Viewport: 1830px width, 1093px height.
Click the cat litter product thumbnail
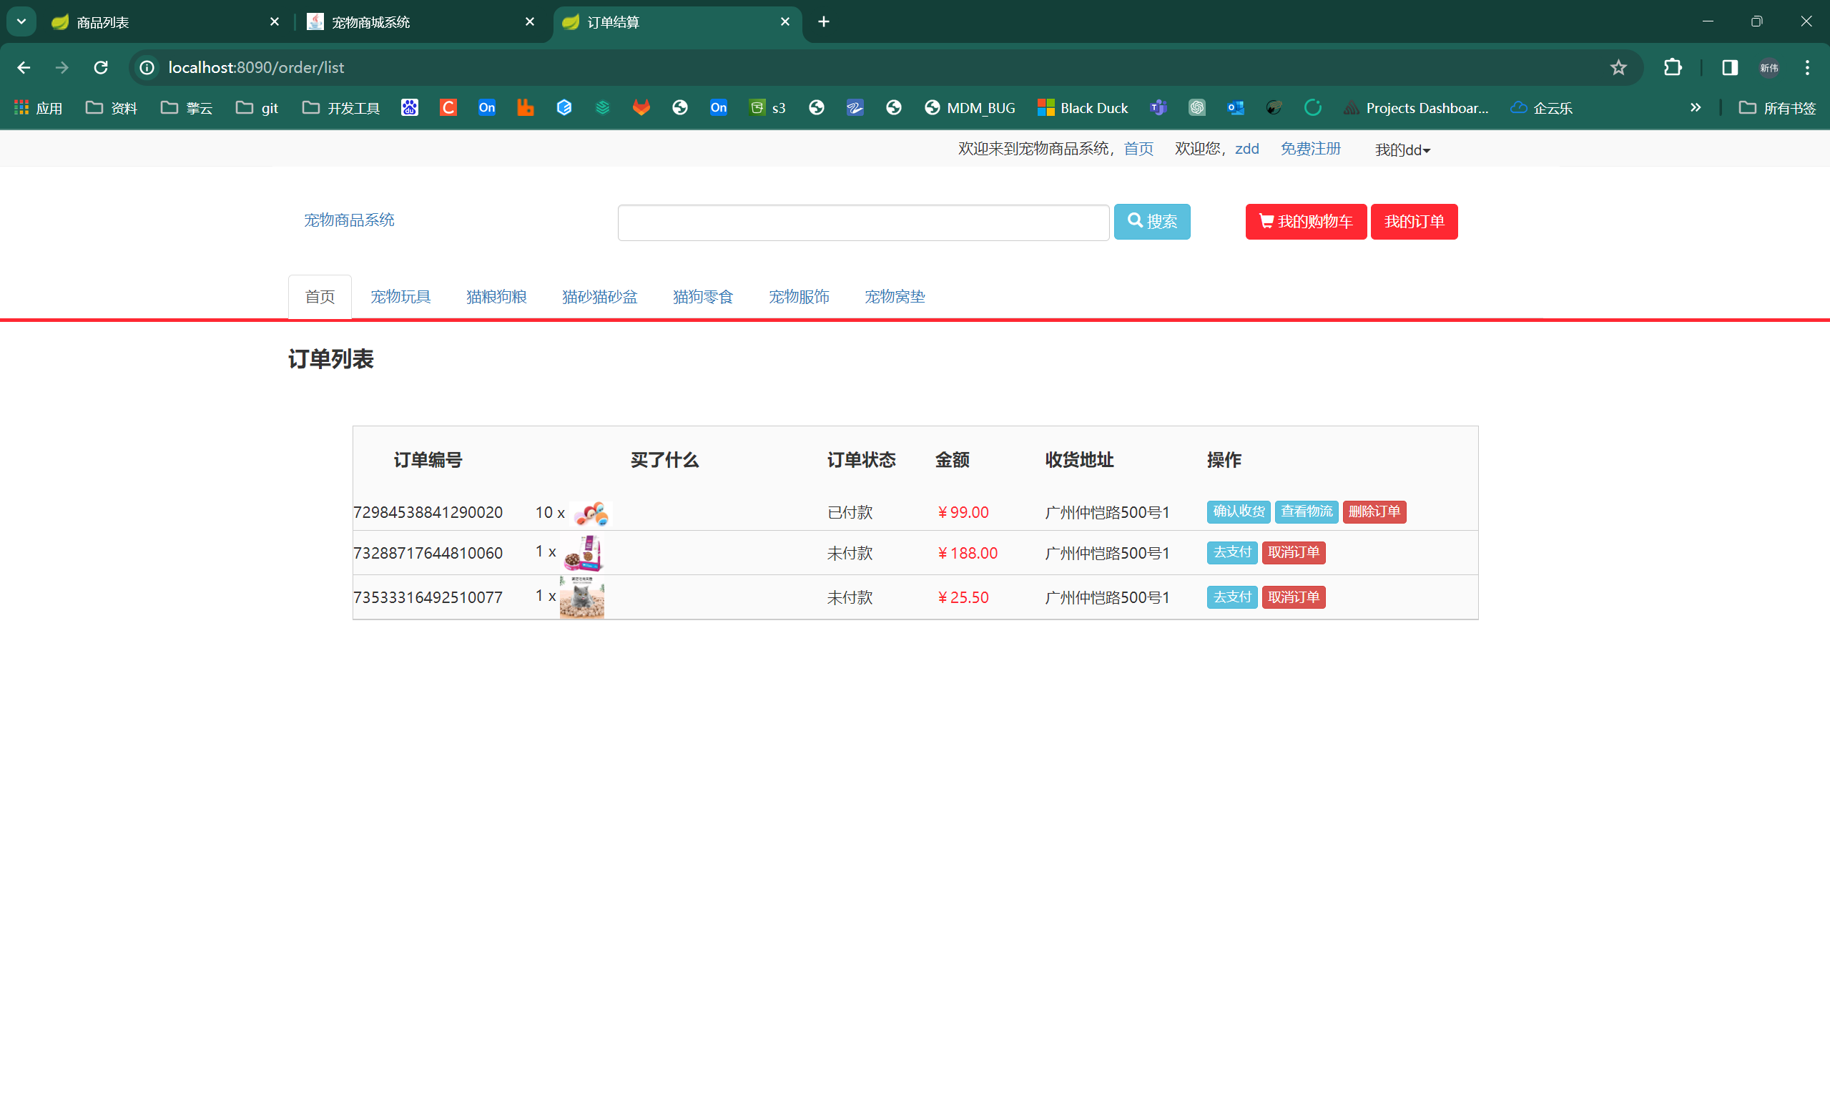pos(581,597)
